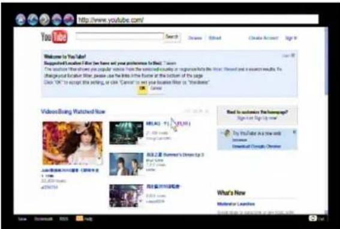Open the large featured video thumbnail
Image resolution: width=340 pixels, height=229 pixels.
pos(73,143)
